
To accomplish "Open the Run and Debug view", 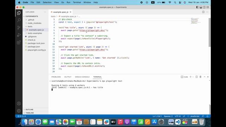I will [x=19, y=35].
